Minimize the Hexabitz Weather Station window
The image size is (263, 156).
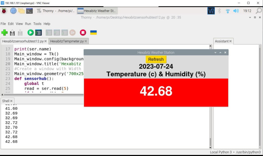(x=216, y=53)
